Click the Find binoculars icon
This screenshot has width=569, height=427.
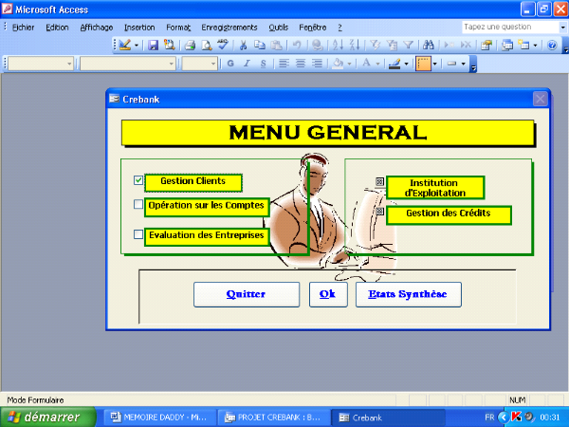point(429,45)
